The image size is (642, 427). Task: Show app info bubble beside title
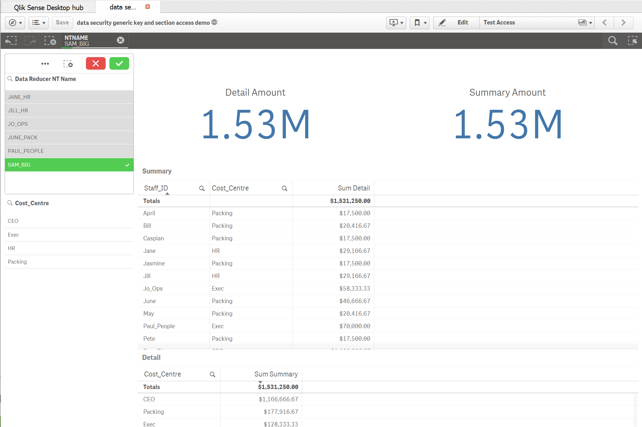214,22
